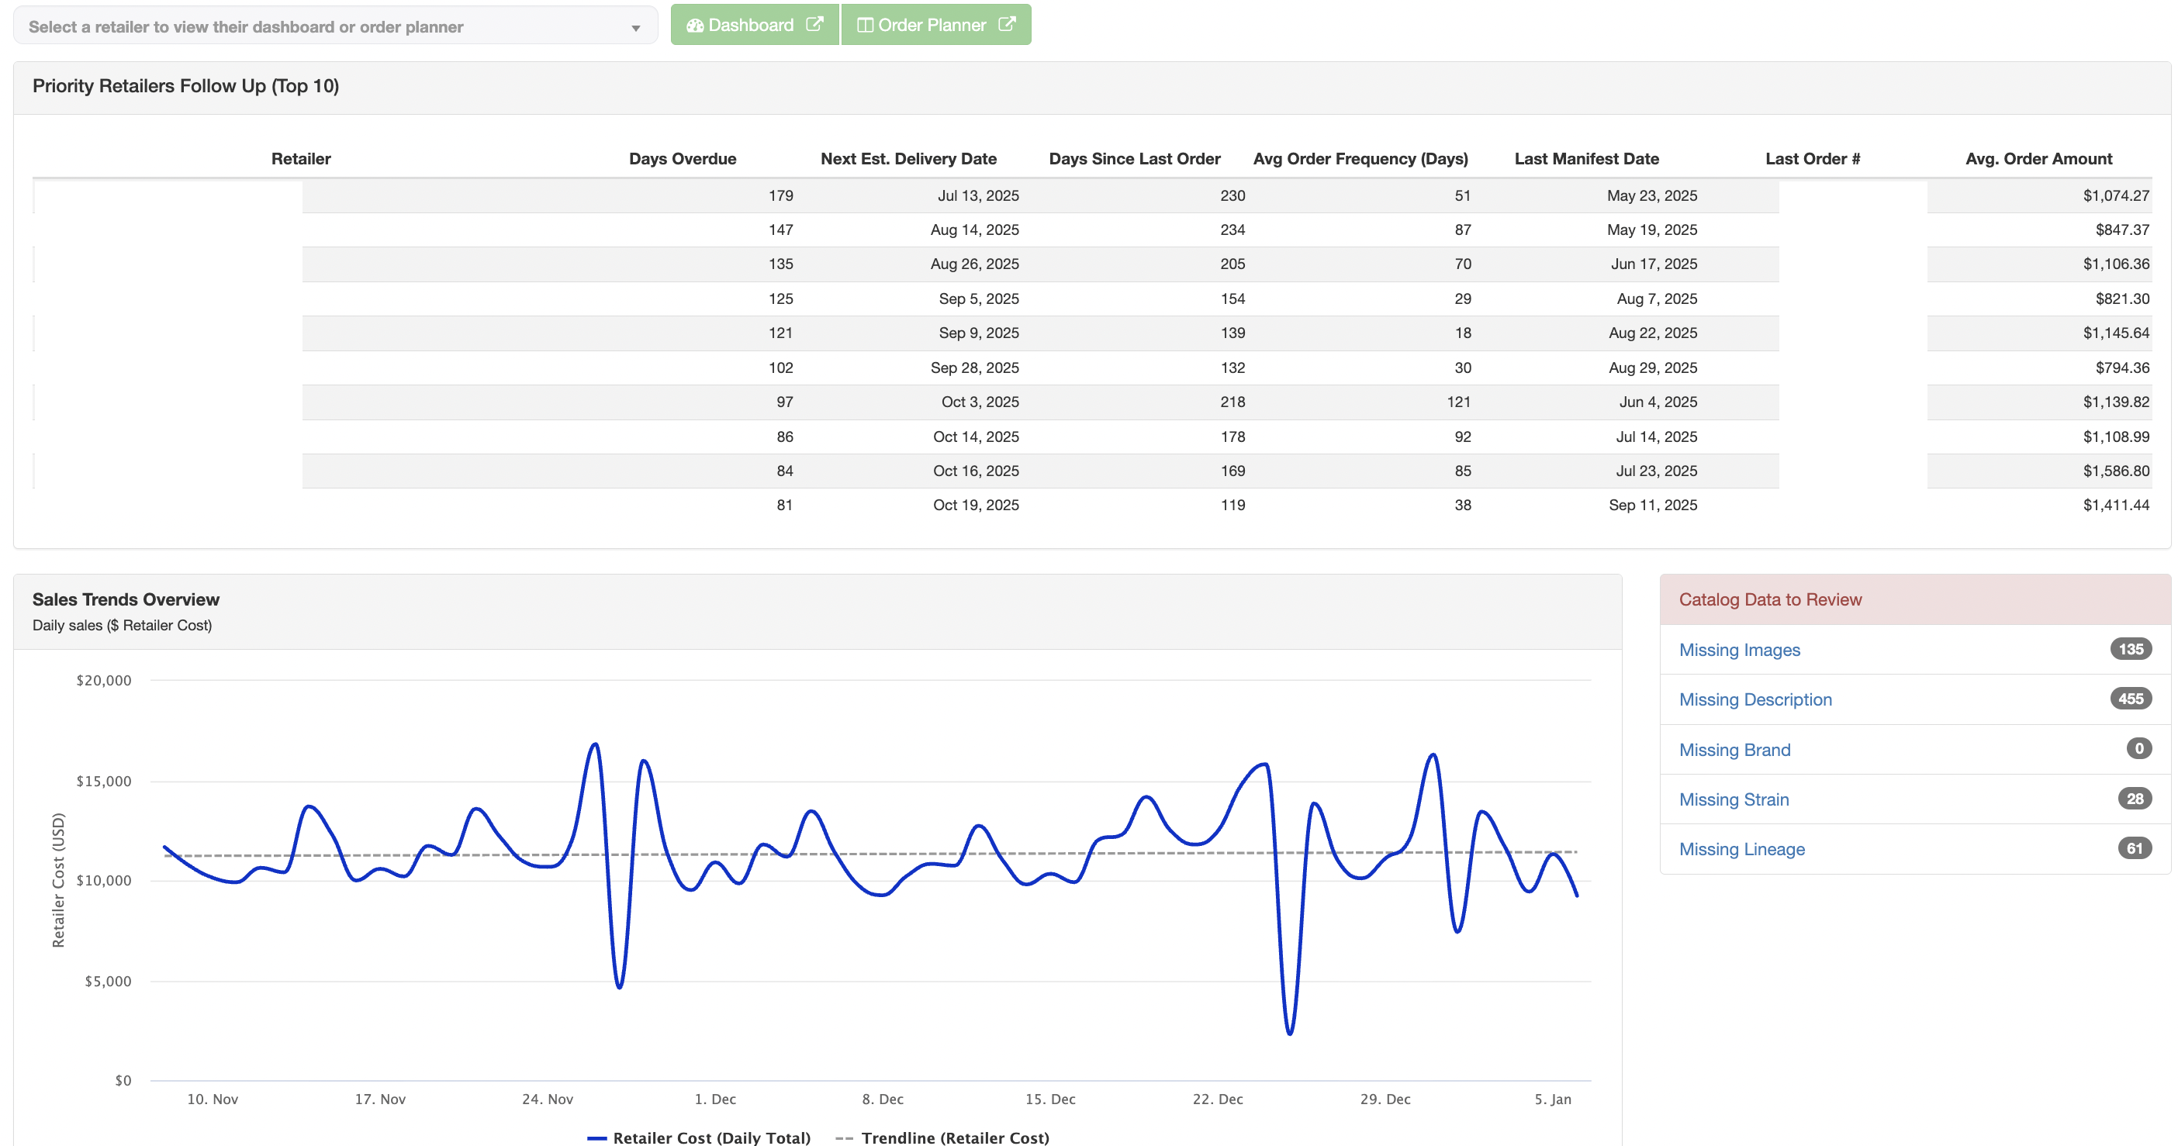
Task: Click the 455 Missing Description count badge
Action: coord(2130,699)
